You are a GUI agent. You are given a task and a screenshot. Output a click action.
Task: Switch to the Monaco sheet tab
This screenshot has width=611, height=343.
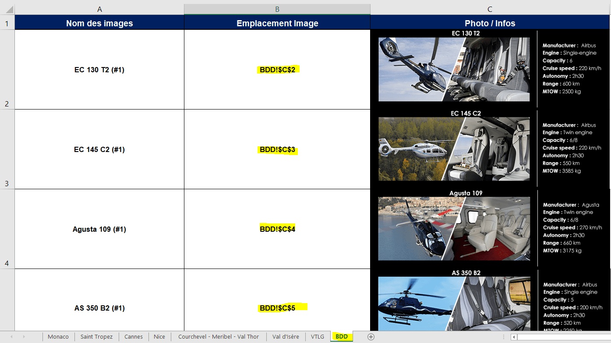[x=58, y=336]
